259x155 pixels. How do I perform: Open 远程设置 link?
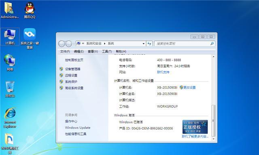[x=71, y=75]
